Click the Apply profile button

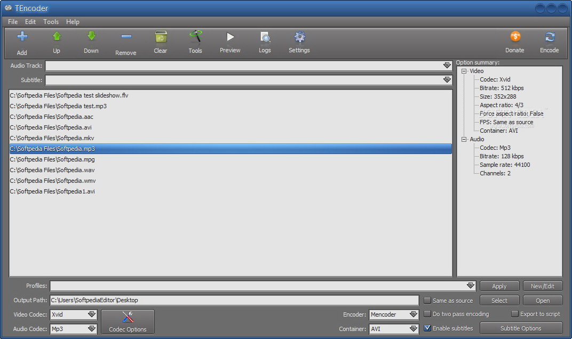tap(499, 286)
